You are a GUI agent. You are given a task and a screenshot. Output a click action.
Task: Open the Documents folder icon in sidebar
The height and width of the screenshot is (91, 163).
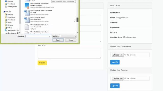[x=6, y=17]
